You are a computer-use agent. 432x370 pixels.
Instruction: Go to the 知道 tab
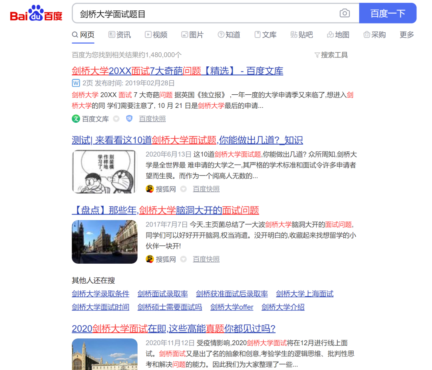[229, 35]
